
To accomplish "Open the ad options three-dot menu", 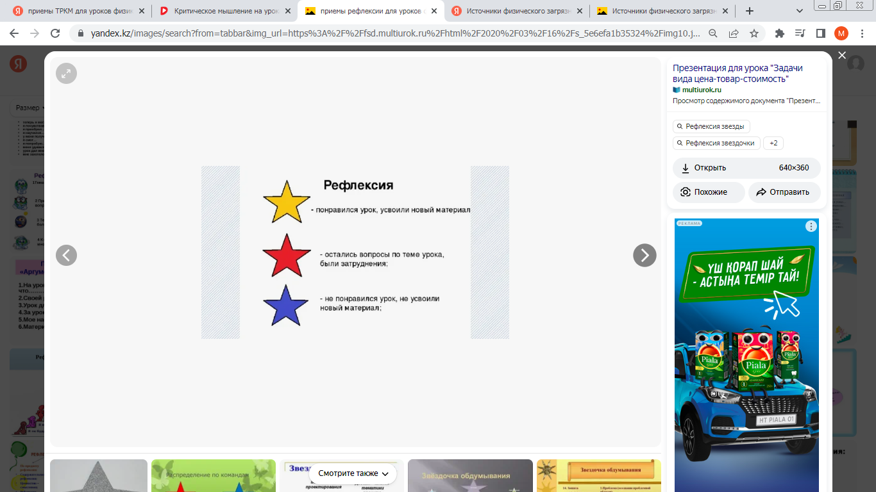I will tap(811, 226).
